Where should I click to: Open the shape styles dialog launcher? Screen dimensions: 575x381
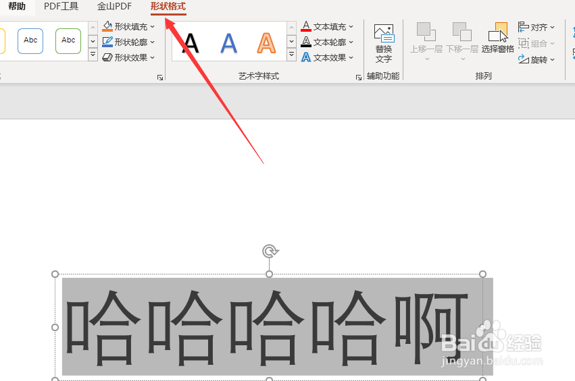[x=160, y=78]
